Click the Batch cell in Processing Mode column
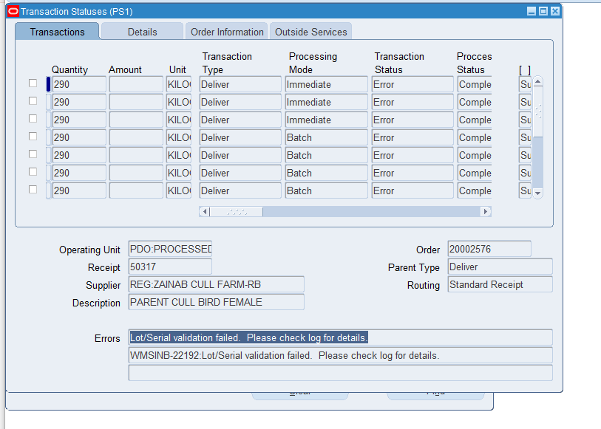Image resolution: width=601 pixels, height=429 pixels. 325,137
